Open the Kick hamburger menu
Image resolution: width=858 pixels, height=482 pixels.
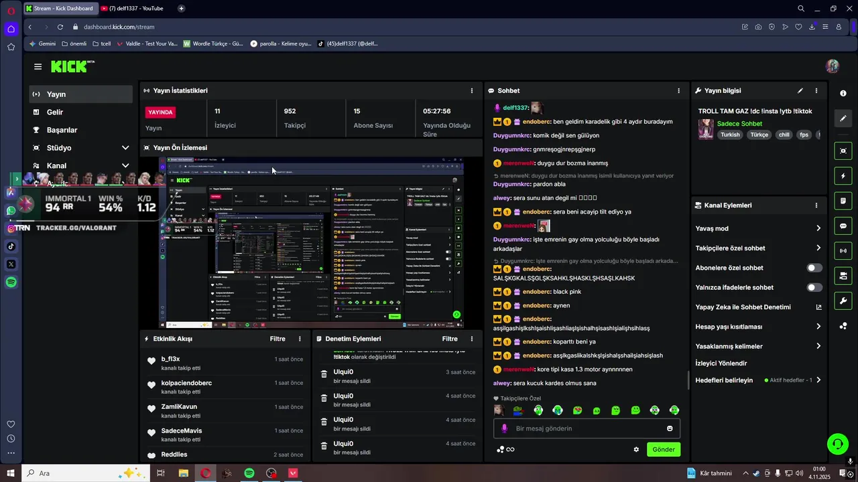(38, 67)
